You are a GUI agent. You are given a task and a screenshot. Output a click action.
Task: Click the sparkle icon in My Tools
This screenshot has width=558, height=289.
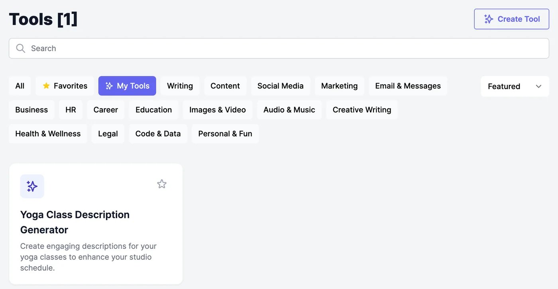click(109, 86)
